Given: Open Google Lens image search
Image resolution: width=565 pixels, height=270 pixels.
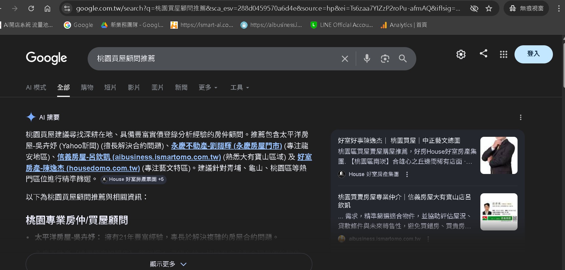Looking at the screenshot, I should pyautogui.click(x=385, y=59).
